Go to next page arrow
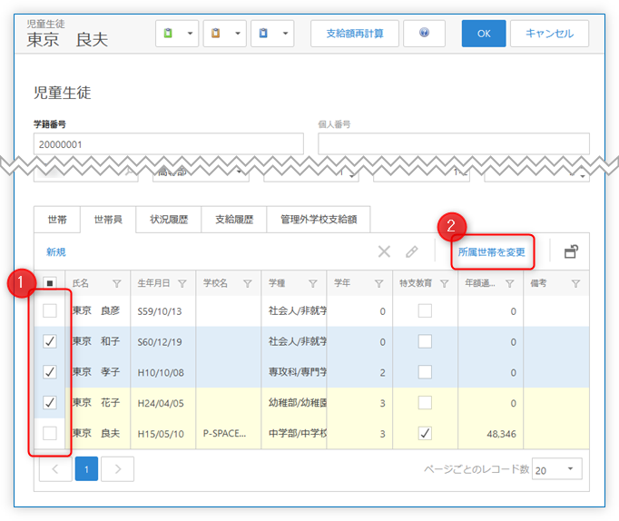The height and width of the screenshot is (521, 619). (x=117, y=469)
